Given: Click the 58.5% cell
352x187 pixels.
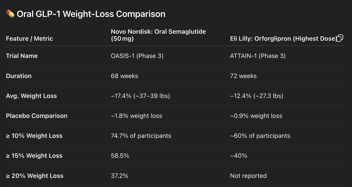Looking at the screenshot, I should (x=120, y=156).
